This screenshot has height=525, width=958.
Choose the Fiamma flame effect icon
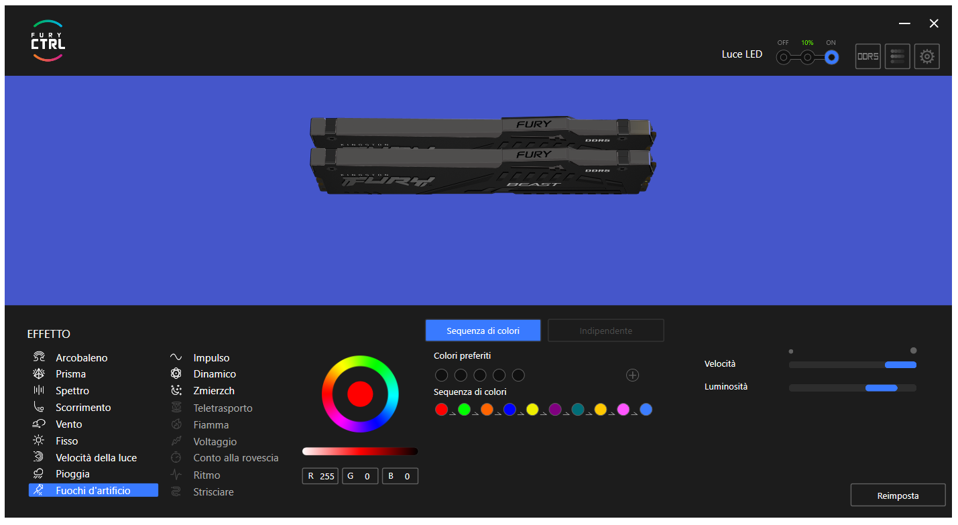[176, 424]
